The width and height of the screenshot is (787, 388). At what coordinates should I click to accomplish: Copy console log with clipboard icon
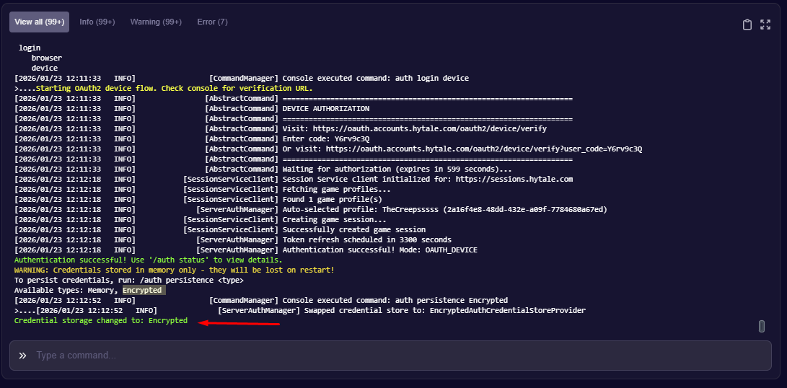coord(747,25)
